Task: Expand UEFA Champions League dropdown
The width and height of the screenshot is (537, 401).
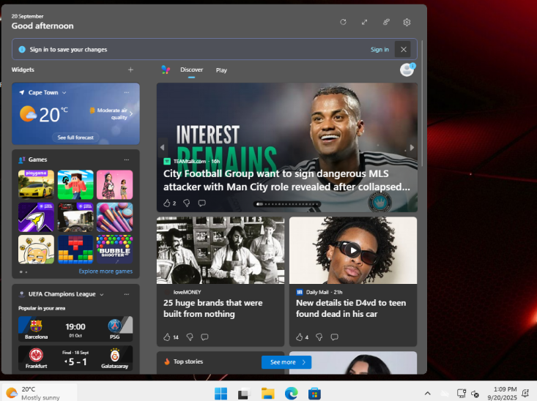Action: [x=102, y=295]
